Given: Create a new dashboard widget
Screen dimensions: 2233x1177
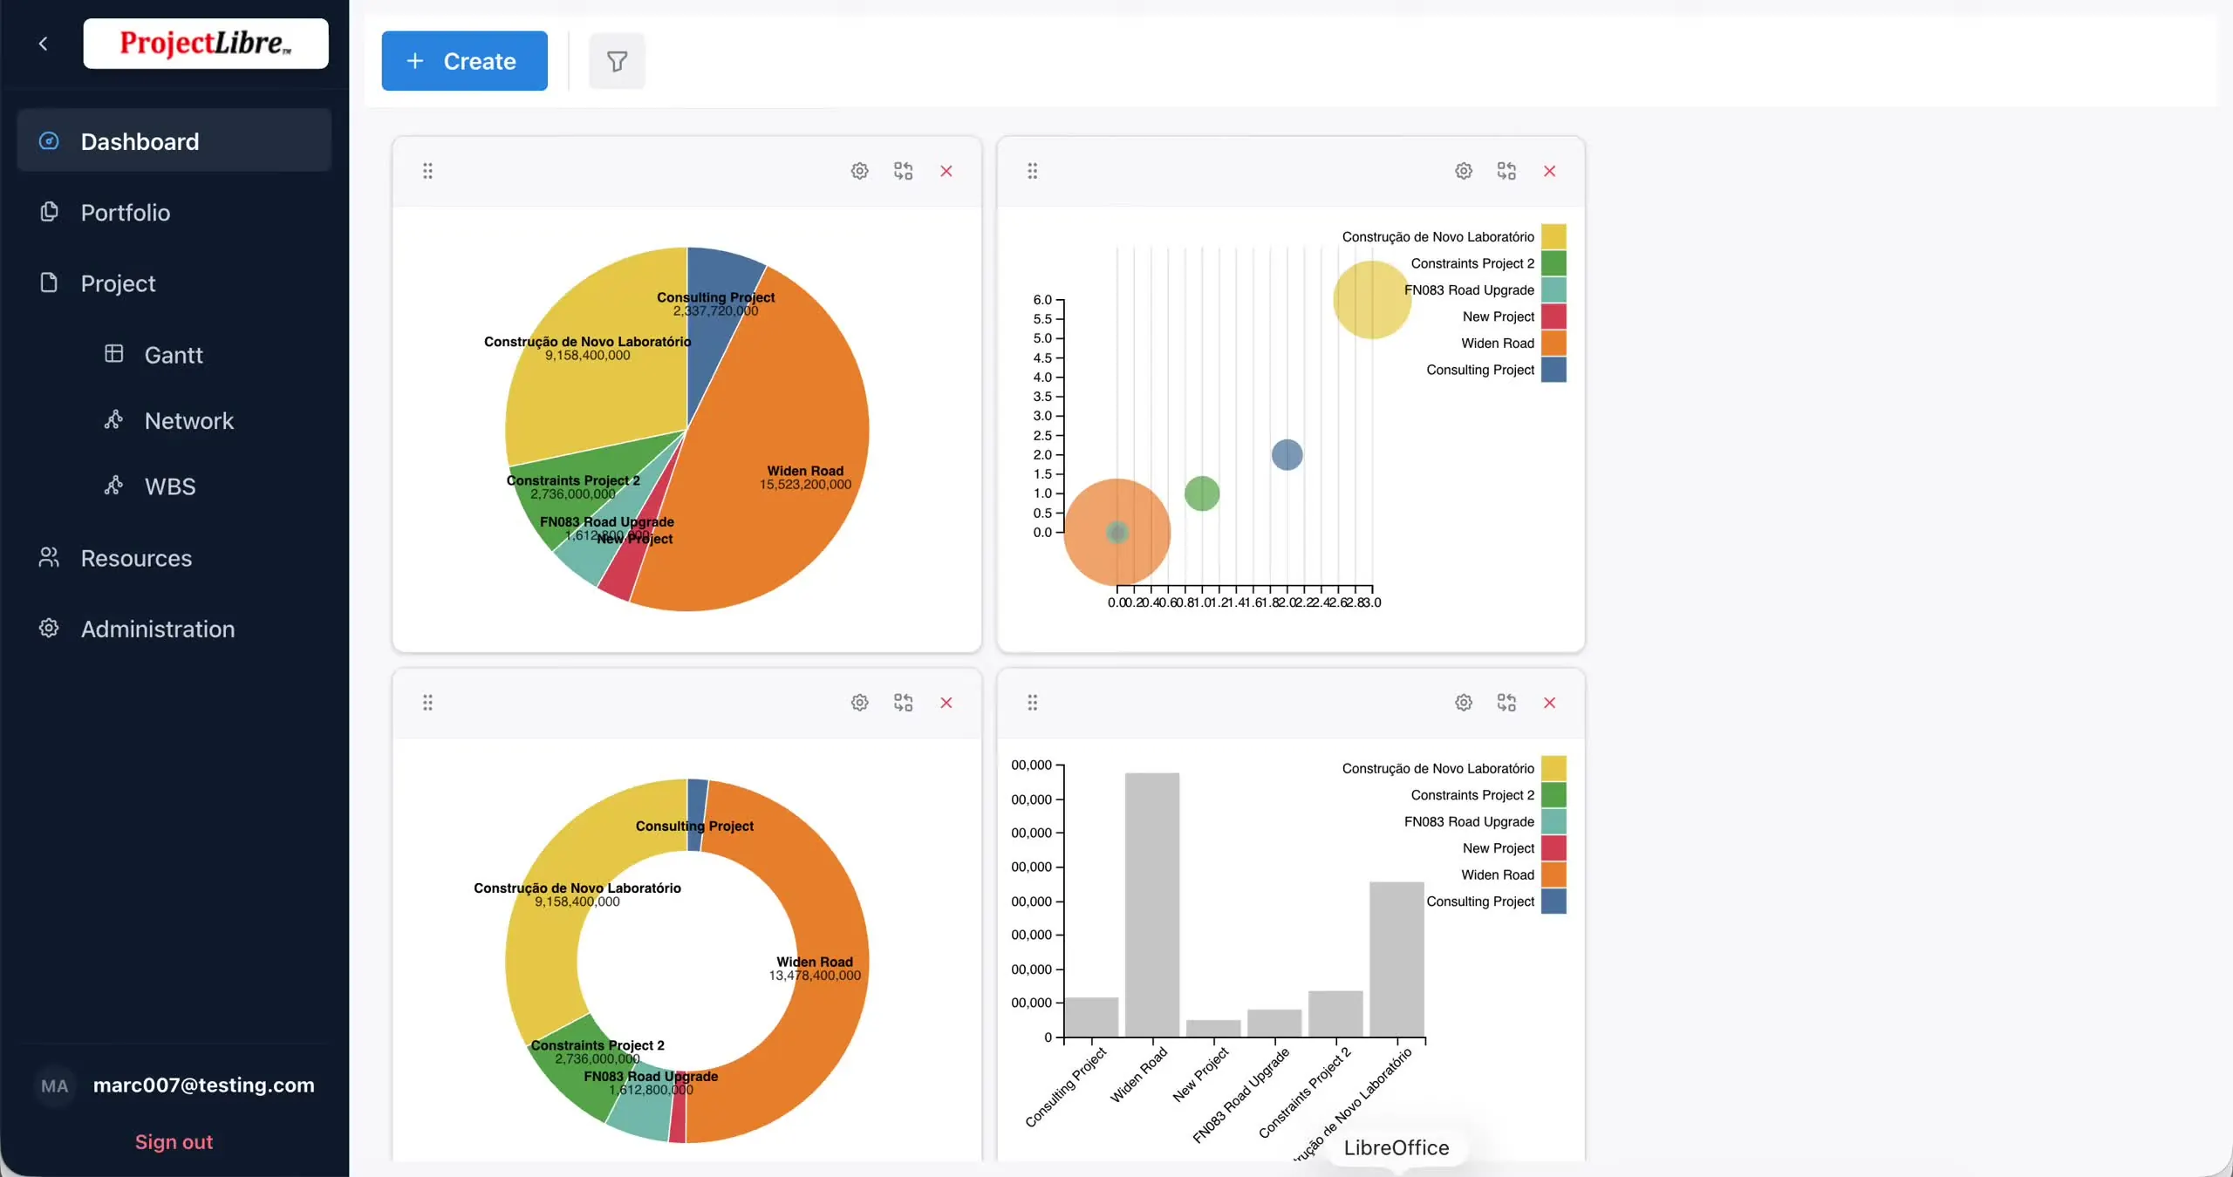Looking at the screenshot, I should pos(464,61).
